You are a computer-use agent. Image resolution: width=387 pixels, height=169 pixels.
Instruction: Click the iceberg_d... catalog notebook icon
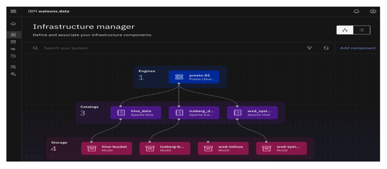(179, 113)
